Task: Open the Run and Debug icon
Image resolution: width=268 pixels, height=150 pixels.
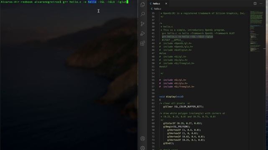Action: tap(142, 33)
